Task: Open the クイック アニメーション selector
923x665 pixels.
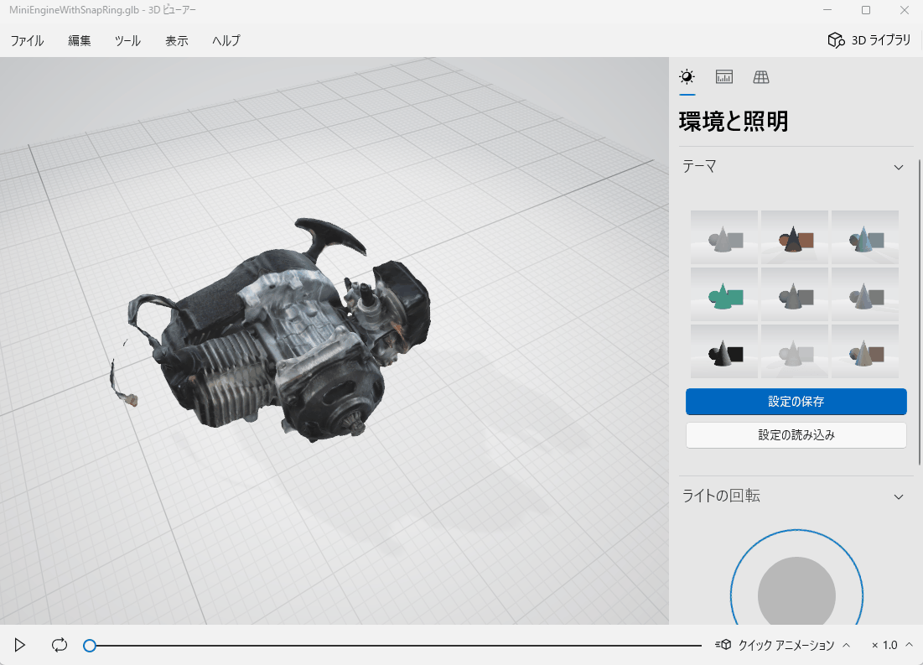Action: click(x=792, y=645)
